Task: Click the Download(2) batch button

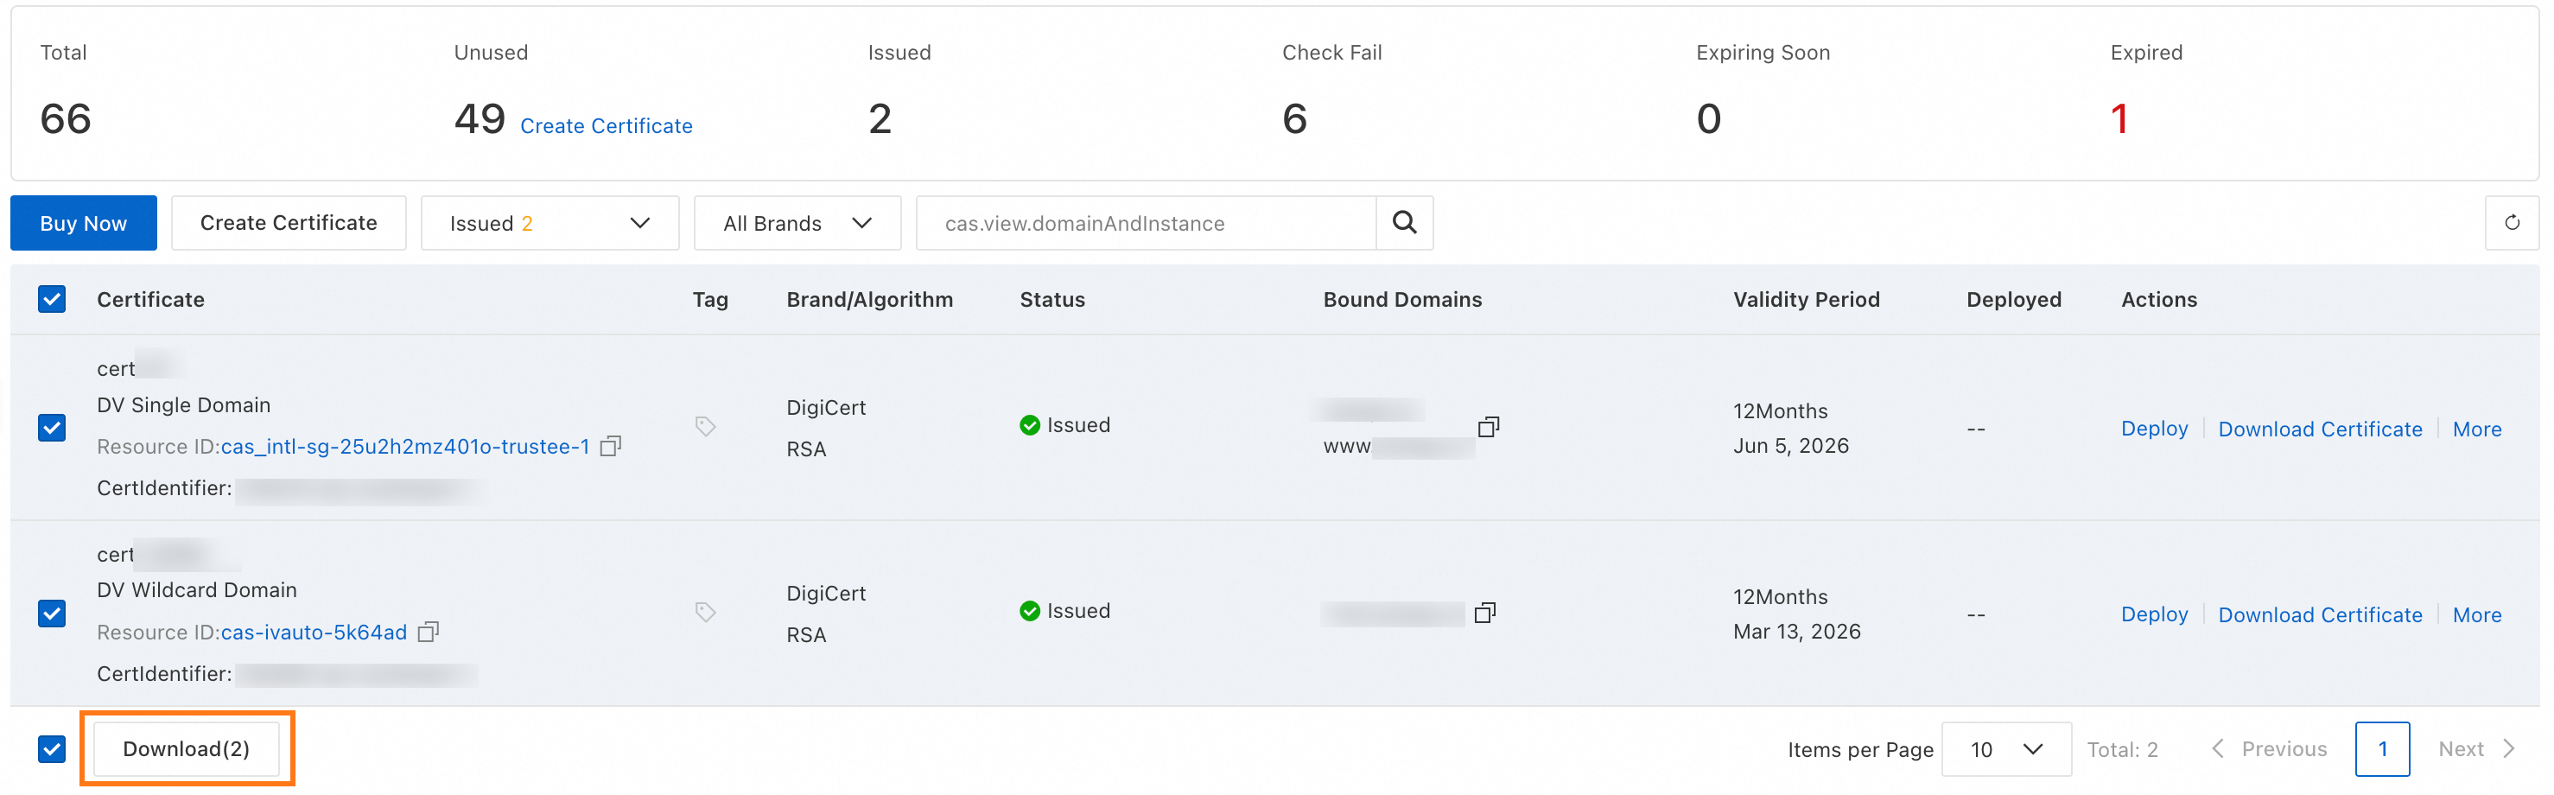Action: click(187, 749)
